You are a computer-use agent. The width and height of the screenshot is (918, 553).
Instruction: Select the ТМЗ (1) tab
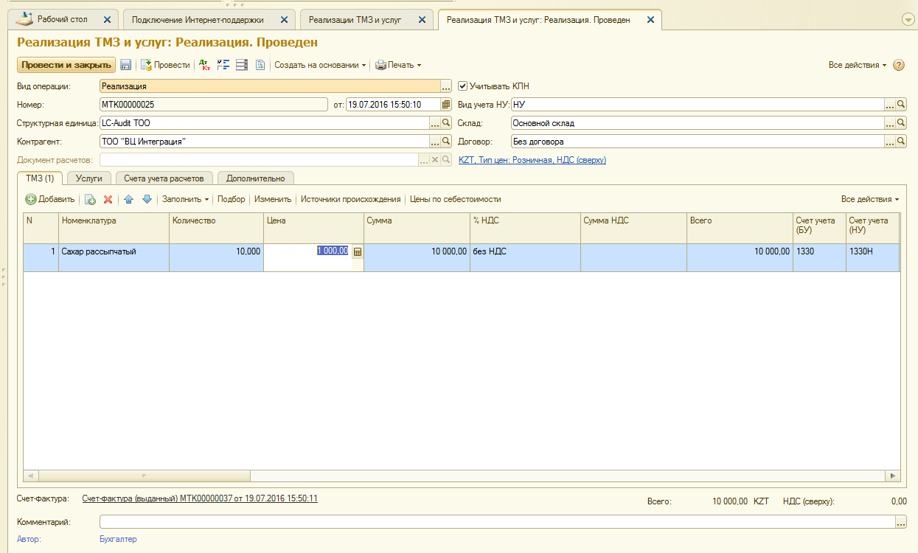tap(40, 178)
